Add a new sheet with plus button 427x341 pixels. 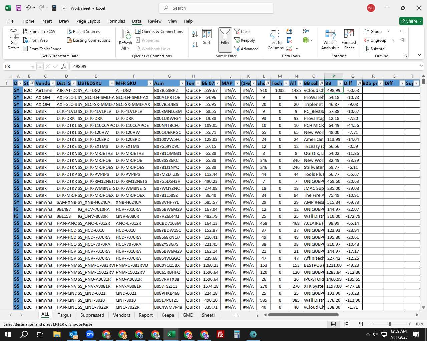point(236,315)
